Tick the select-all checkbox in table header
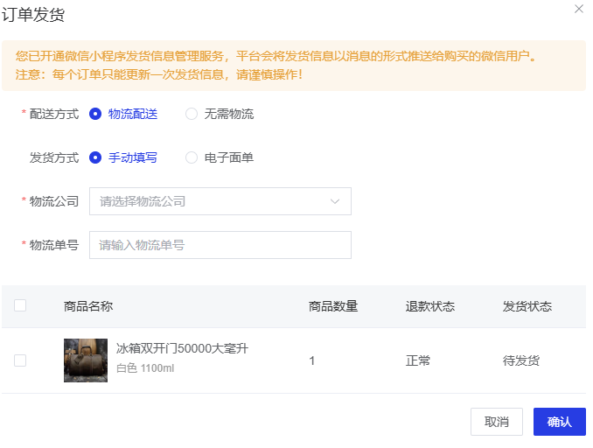Screen dimensions: 593x448 click(20, 305)
